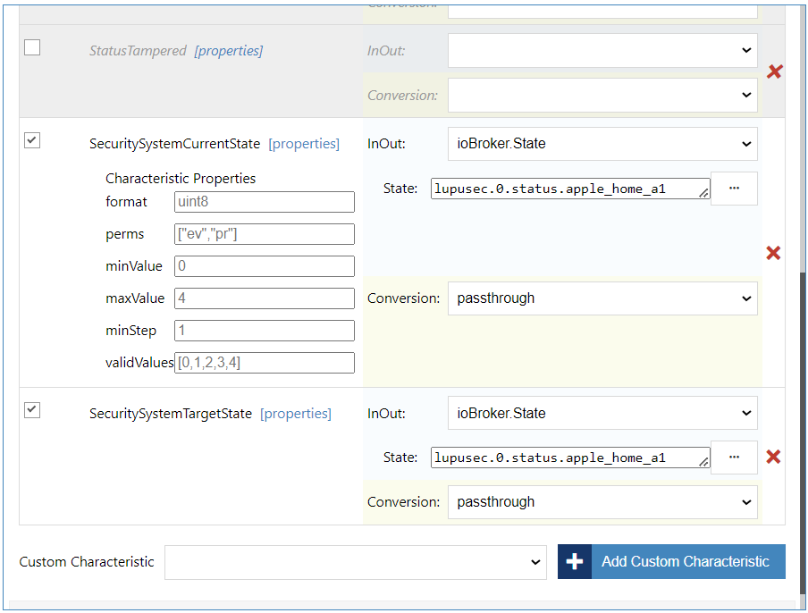Screen dimensions: 808x613
Task: Click the minStep input field
Action: (x=265, y=331)
